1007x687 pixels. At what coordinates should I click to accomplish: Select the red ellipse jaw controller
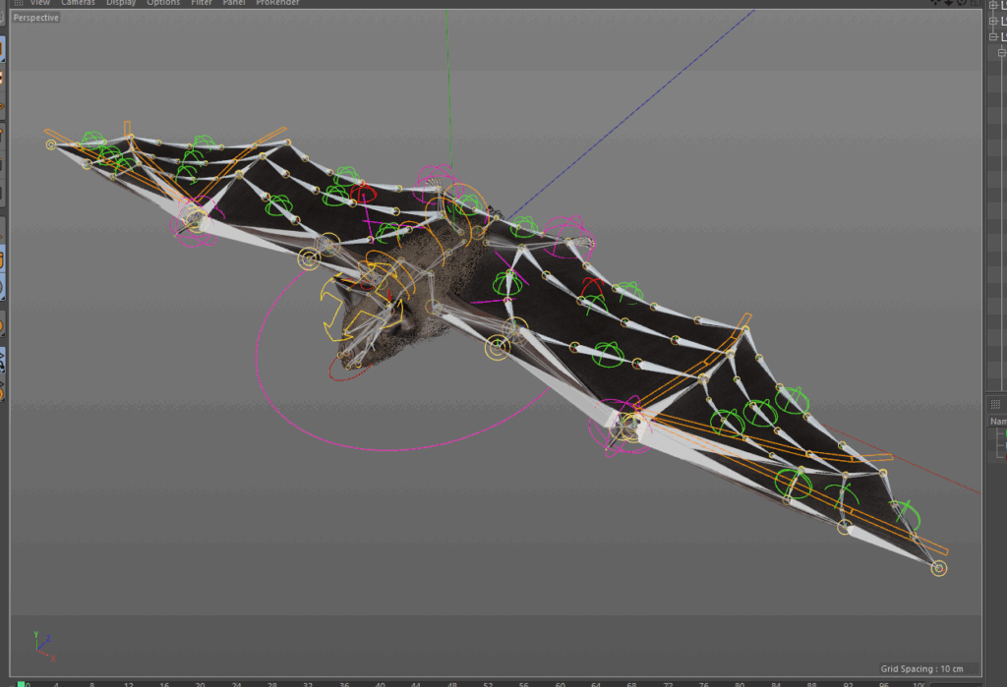coord(350,372)
